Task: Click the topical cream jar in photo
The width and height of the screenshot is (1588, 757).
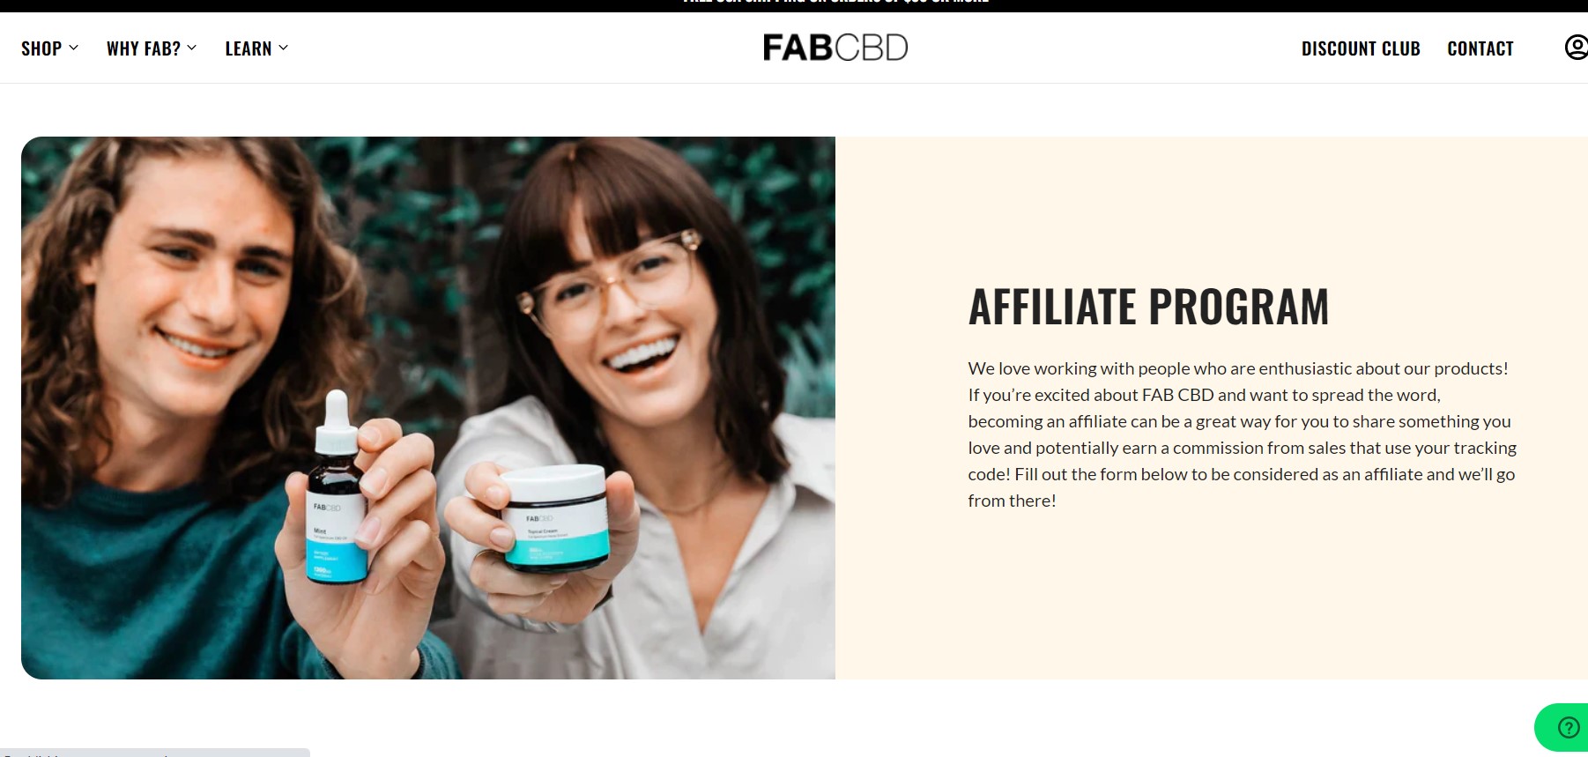Action: (556, 518)
